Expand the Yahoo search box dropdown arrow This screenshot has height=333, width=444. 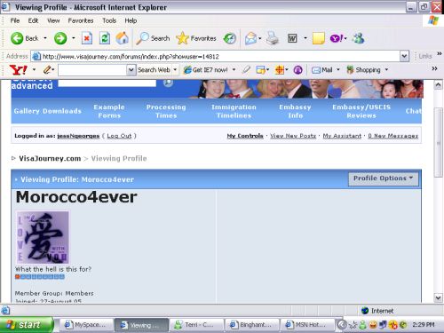coord(131,70)
